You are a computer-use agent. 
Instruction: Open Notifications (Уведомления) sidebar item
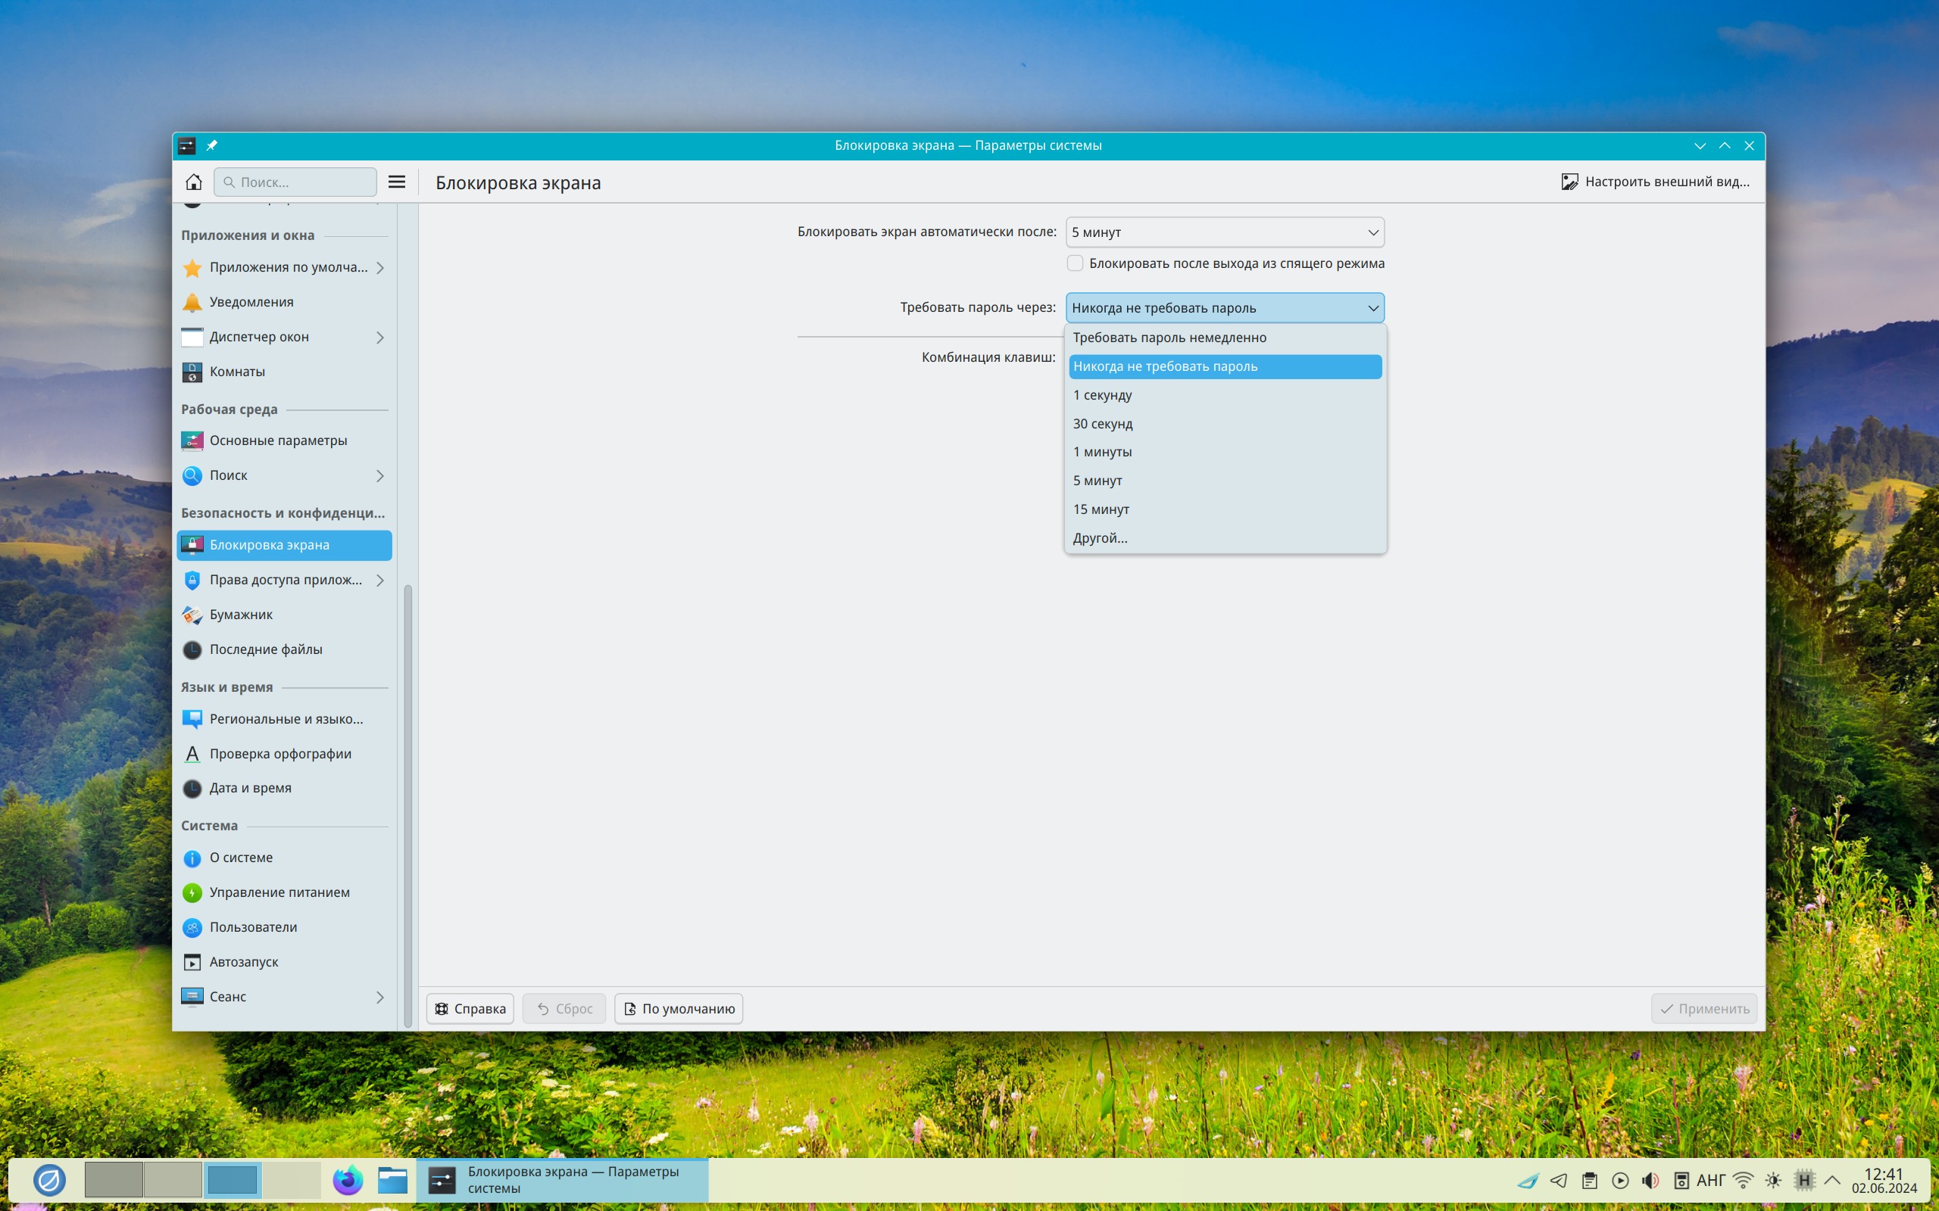251,302
